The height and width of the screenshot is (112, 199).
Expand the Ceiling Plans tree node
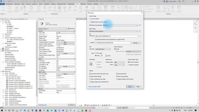click(3, 34)
